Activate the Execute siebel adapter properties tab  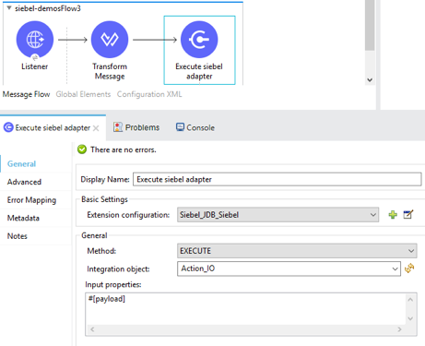click(x=53, y=127)
